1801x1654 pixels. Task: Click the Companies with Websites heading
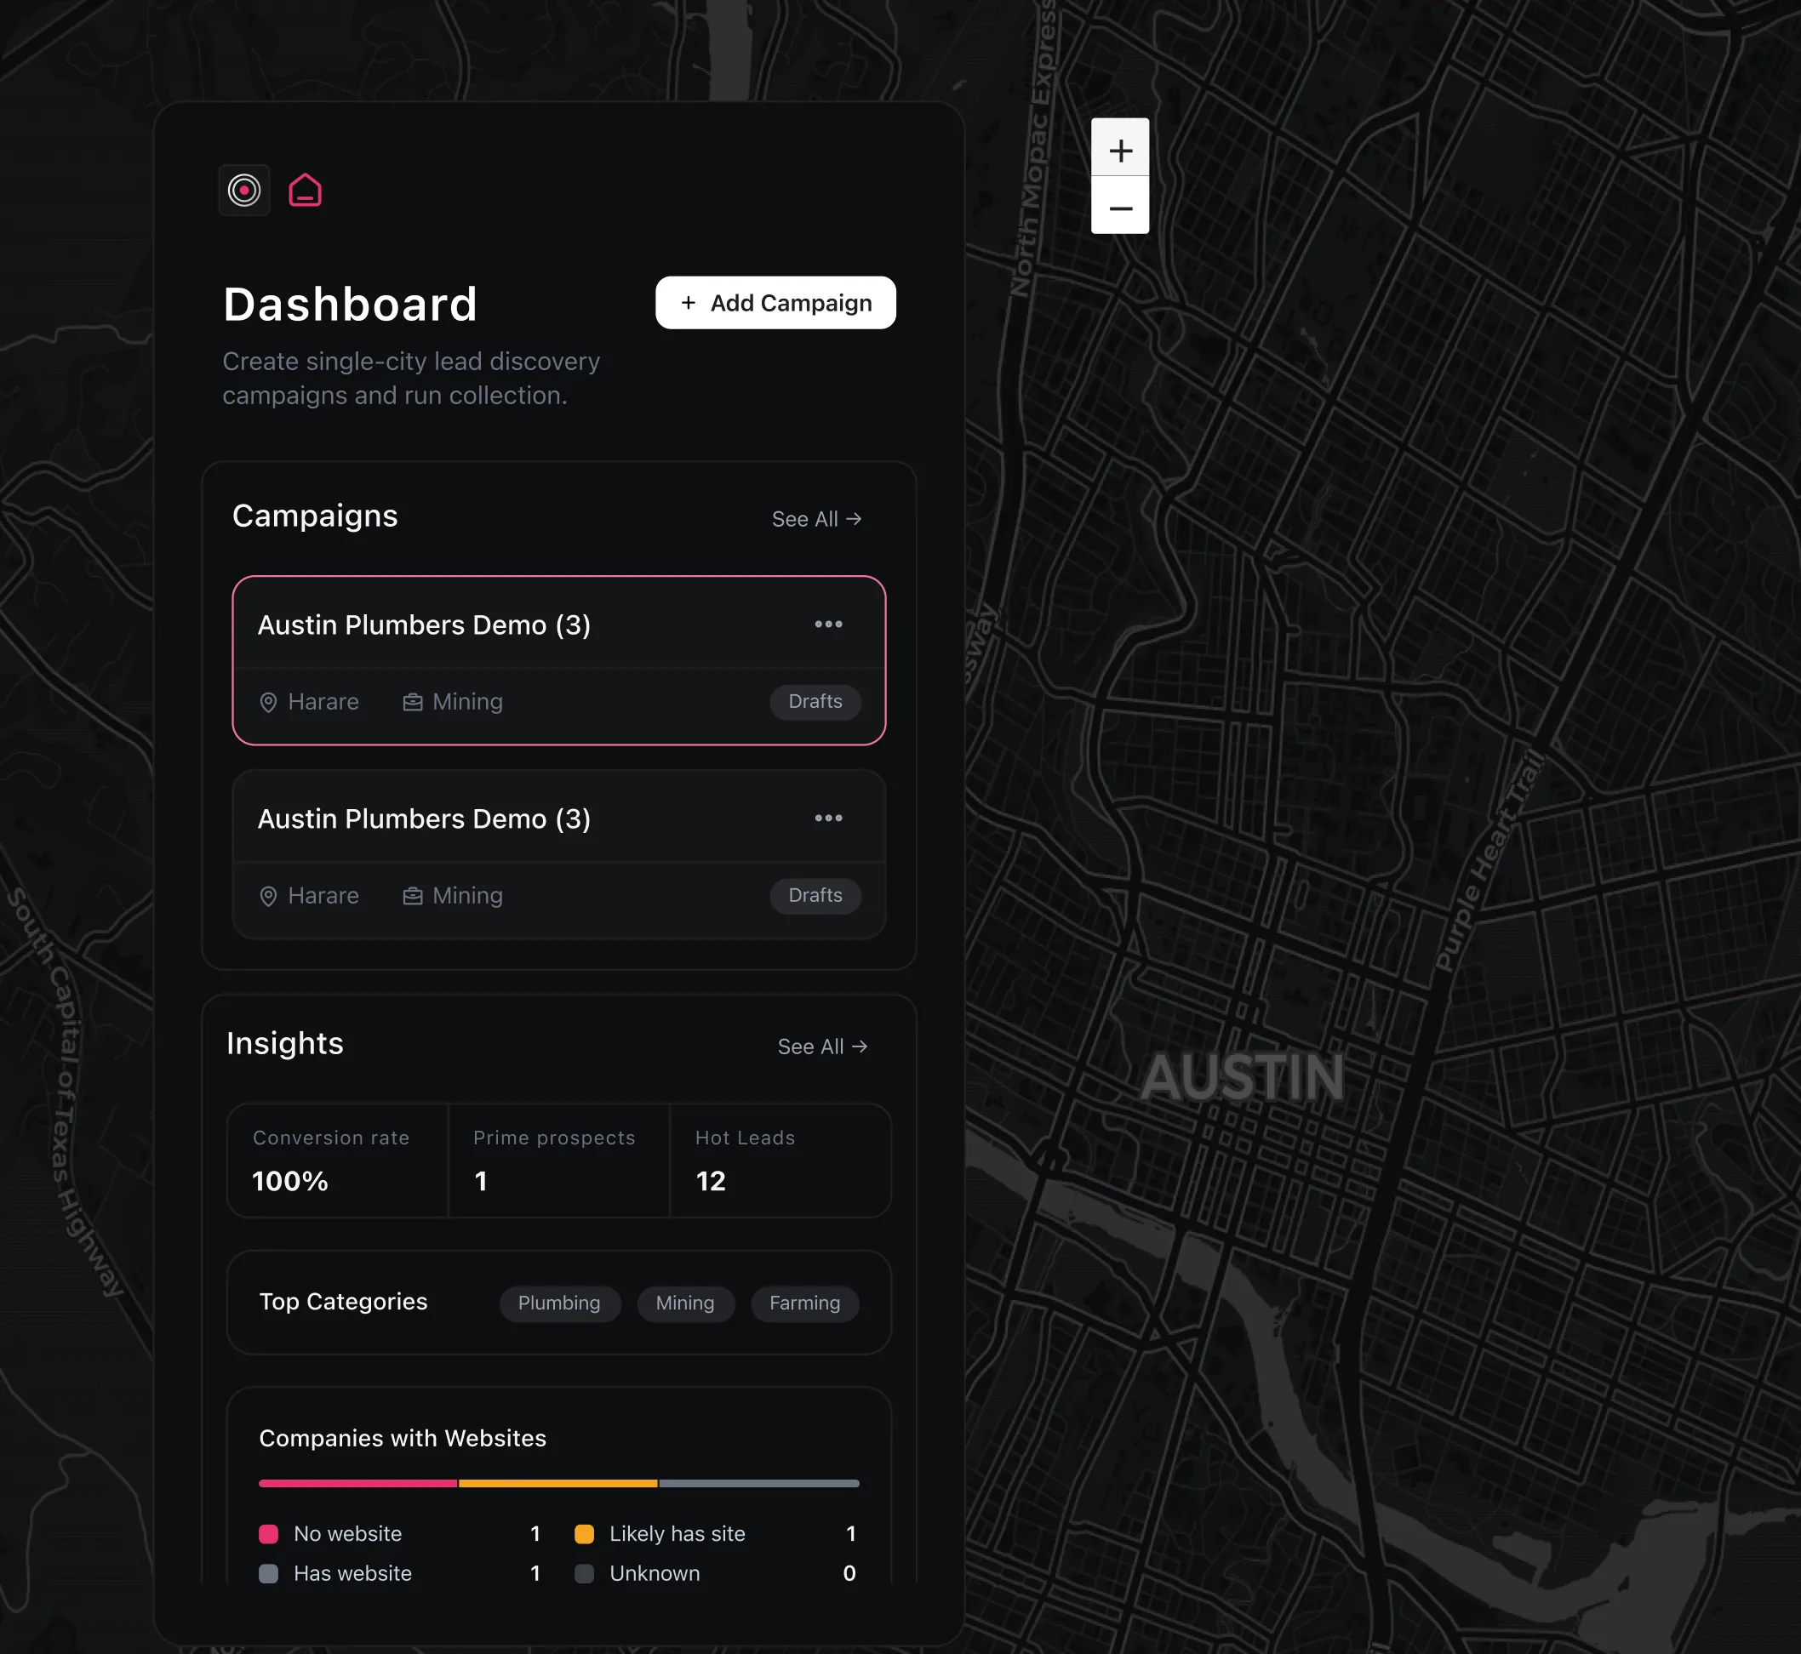tap(403, 1438)
